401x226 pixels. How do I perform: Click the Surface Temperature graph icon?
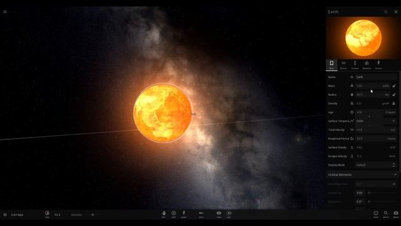pyautogui.click(x=352, y=121)
